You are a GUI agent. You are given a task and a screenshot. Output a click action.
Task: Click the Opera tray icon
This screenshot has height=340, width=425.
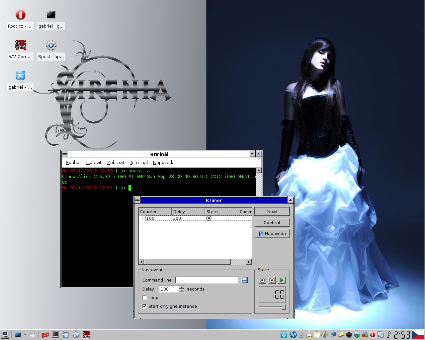click(x=373, y=335)
